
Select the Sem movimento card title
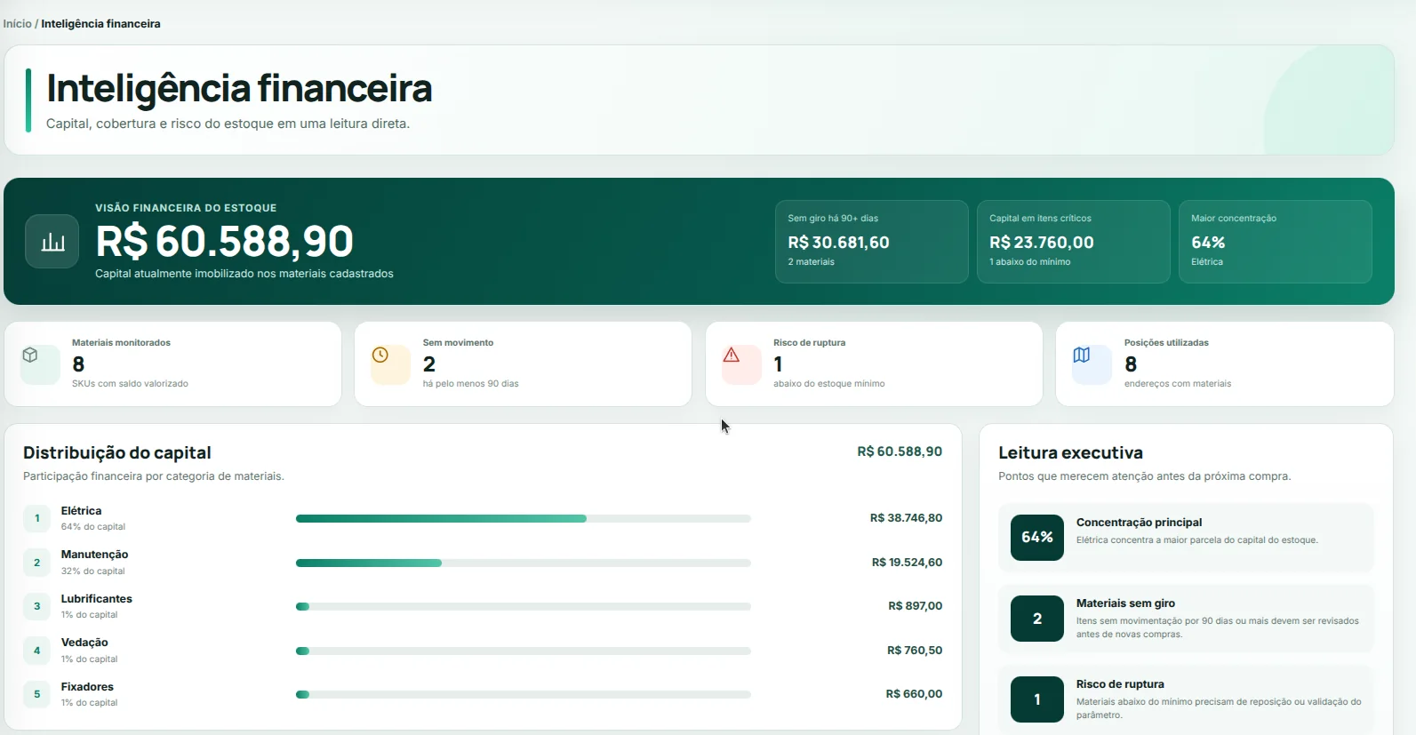click(x=458, y=343)
